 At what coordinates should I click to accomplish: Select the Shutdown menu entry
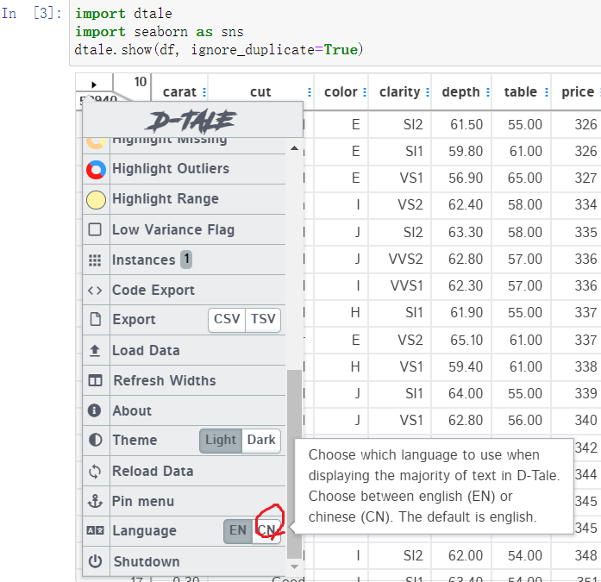(x=184, y=561)
